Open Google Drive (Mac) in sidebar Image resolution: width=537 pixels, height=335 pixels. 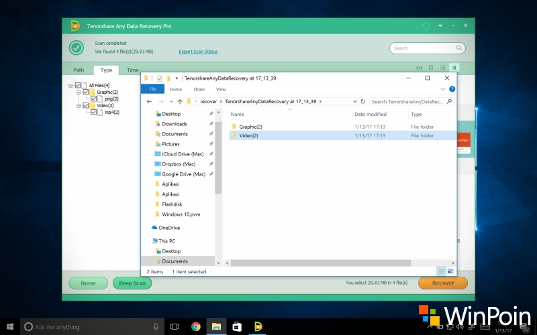coord(183,174)
